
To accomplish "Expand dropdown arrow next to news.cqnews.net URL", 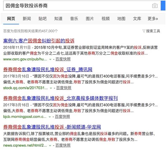I will click(x=50, y=146).
